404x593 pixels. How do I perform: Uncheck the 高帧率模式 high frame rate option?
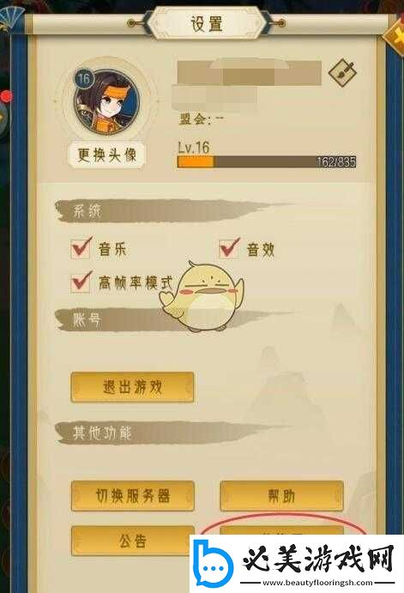tap(80, 283)
